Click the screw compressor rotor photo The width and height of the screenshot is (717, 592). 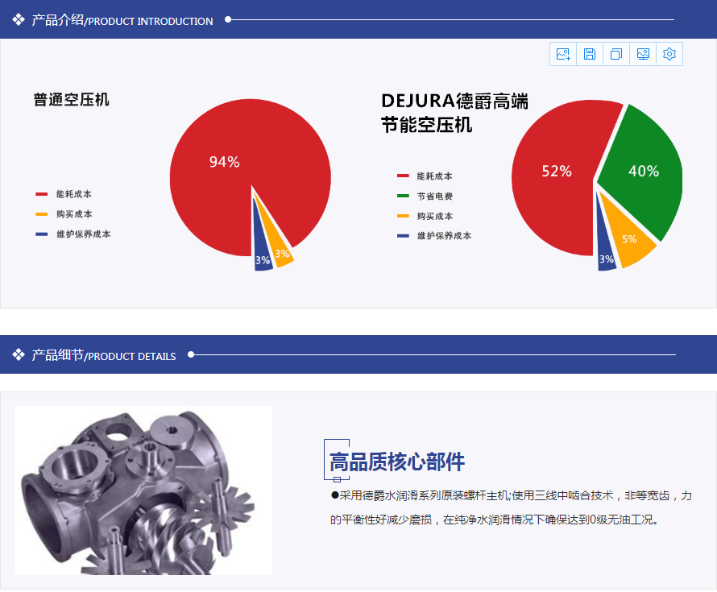pos(143,491)
